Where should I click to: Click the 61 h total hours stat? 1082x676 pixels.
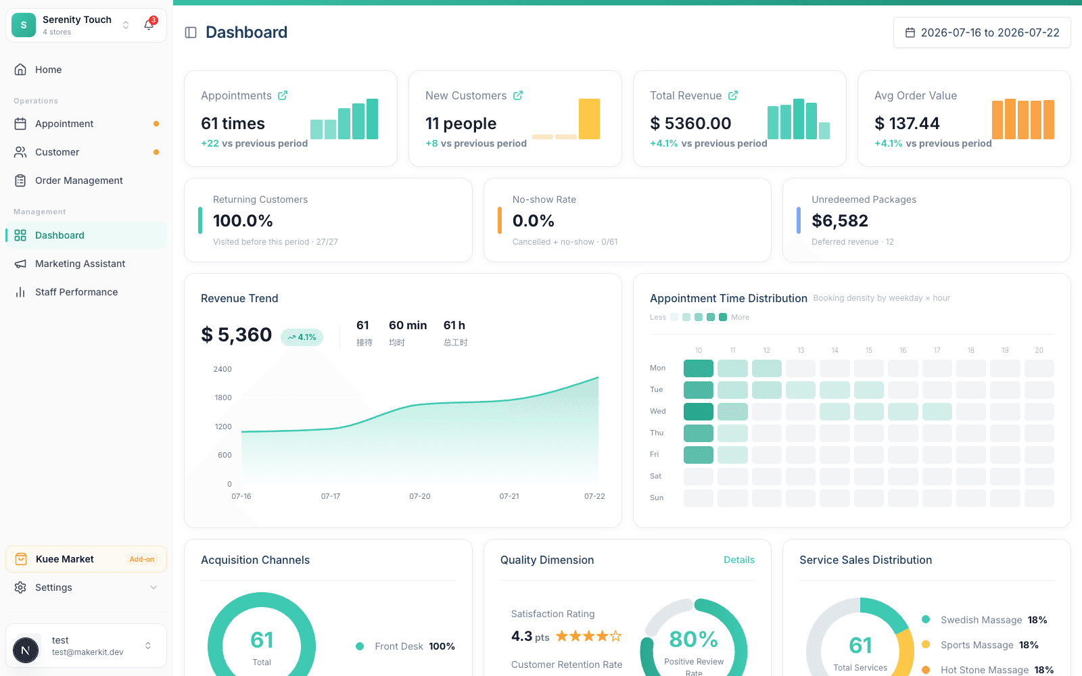(455, 333)
